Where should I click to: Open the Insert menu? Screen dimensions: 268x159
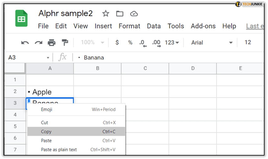103,26
